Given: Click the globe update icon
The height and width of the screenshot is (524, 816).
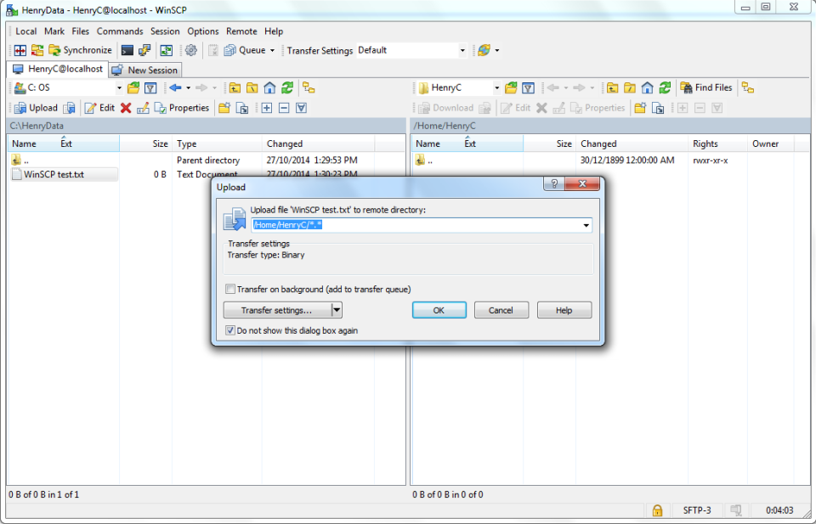Looking at the screenshot, I should coord(484,50).
